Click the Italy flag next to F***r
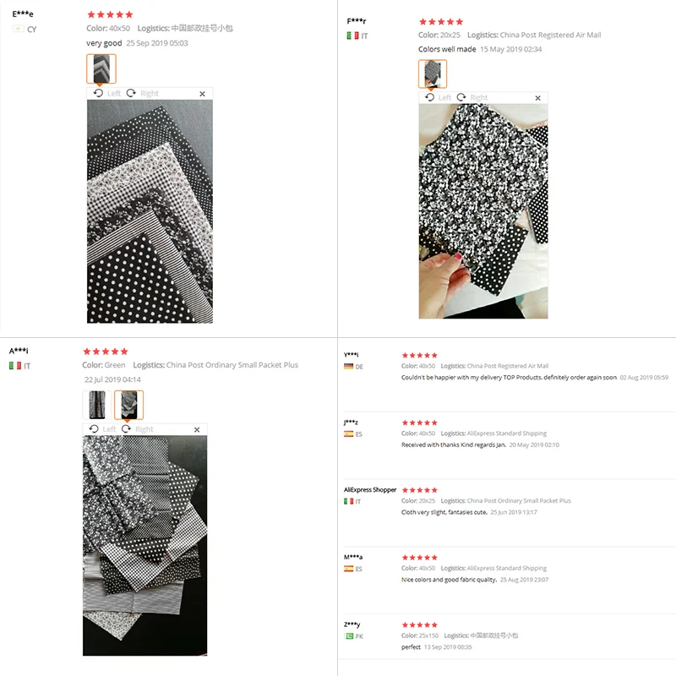Screen dimensions: 676x676 point(352,35)
